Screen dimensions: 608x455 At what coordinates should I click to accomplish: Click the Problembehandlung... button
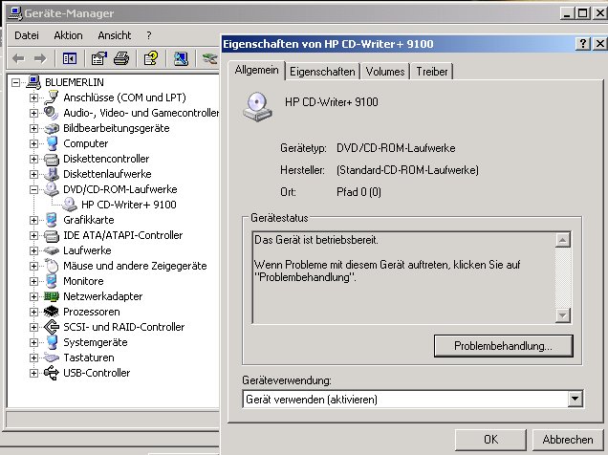click(503, 346)
